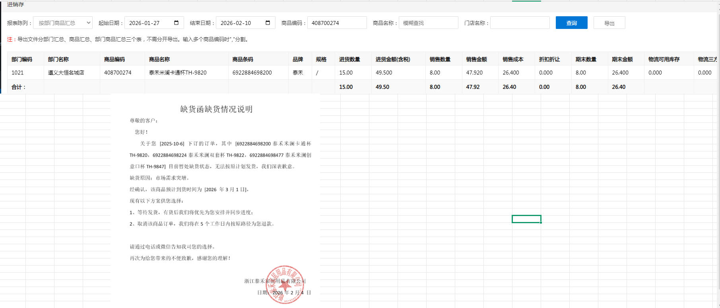This screenshot has height=308, width=720.
Task: Click the 查询 query button
Action: pos(571,23)
